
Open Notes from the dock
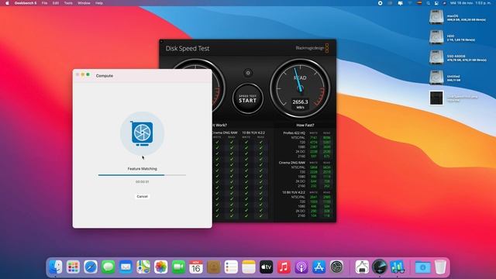pyautogui.click(x=249, y=267)
